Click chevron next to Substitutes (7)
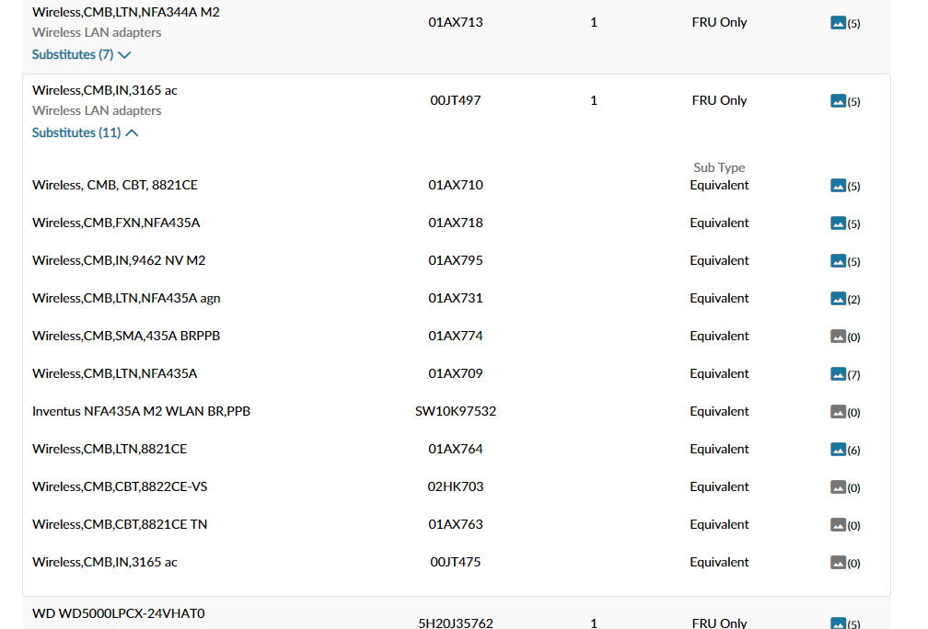This screenshot has width=928, height=629. [124, 55]
